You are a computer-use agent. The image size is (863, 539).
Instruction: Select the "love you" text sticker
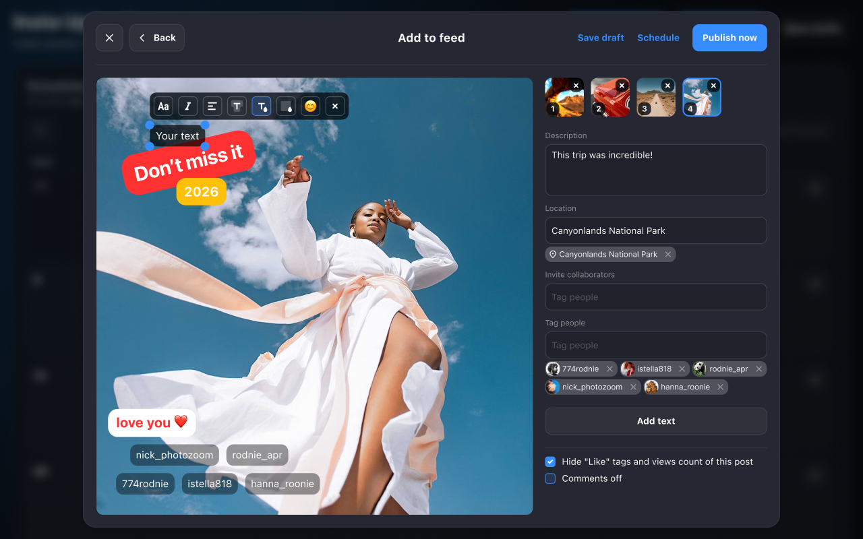tap(152, 422)
